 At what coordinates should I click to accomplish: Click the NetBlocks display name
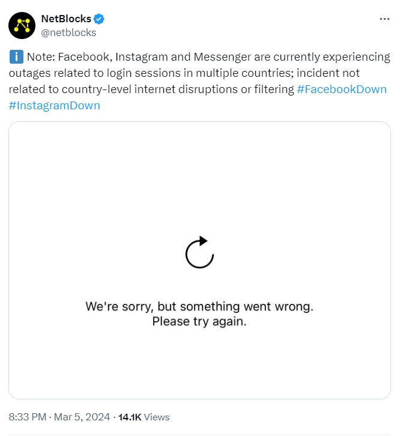(x=66, y=19)
